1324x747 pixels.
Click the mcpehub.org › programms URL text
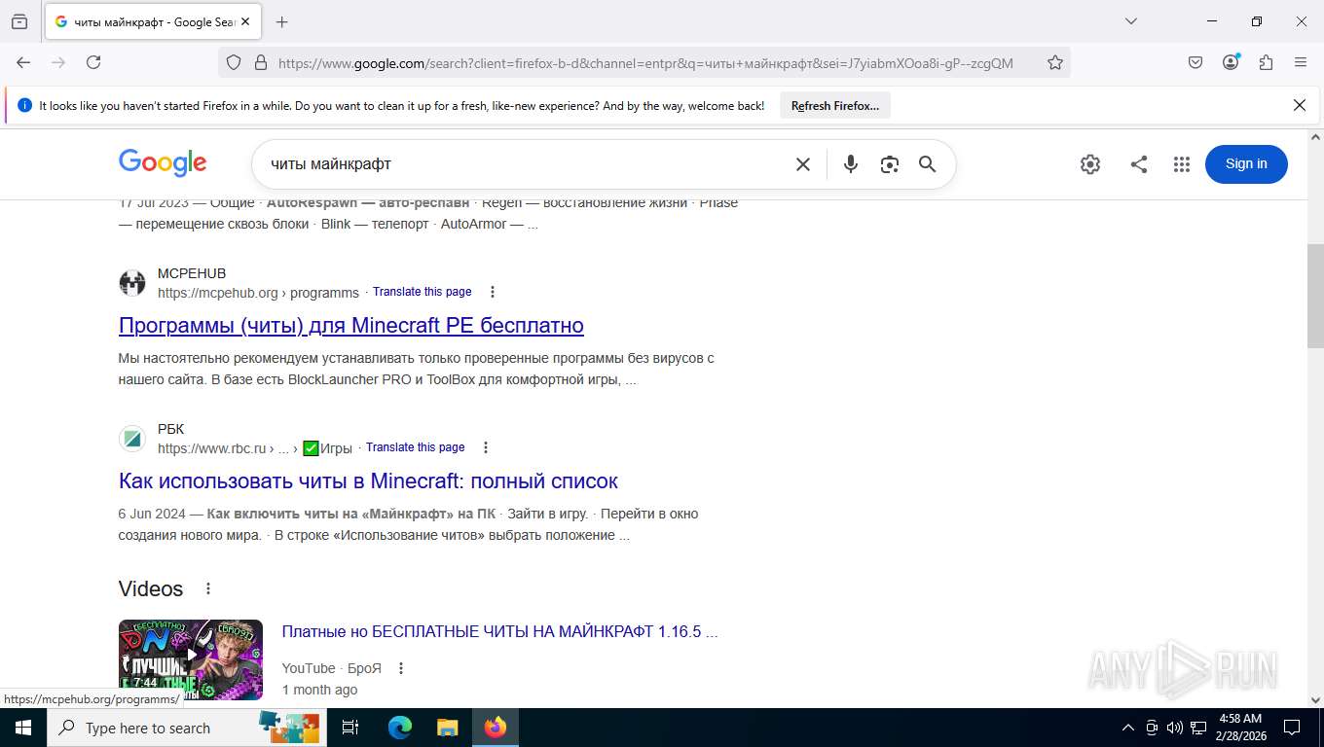(x=258, y=293)
